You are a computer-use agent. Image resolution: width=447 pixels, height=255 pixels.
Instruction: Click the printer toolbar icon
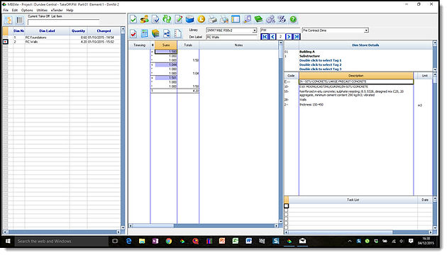[x=213, y=19]
